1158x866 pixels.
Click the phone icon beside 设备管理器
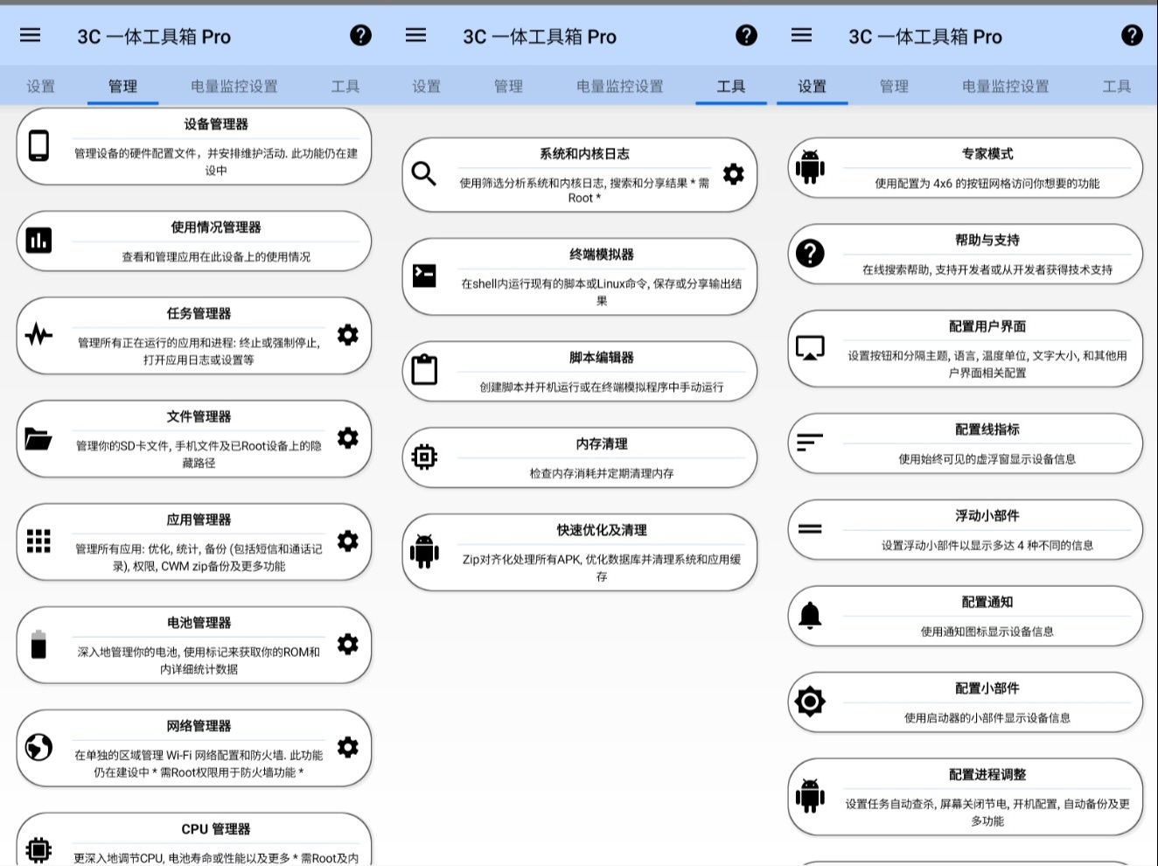[38, 145]
